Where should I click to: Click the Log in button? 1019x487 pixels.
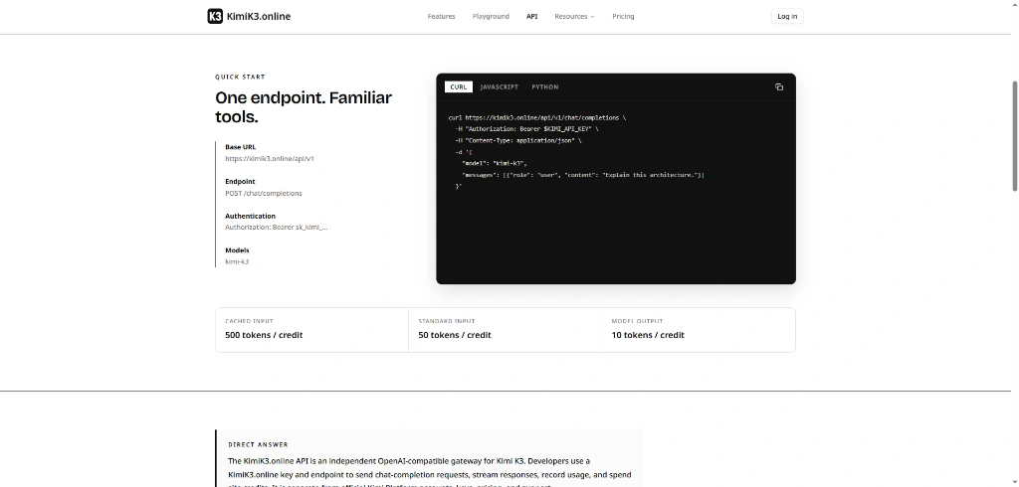pyautogui.click(x=787, y=16)
